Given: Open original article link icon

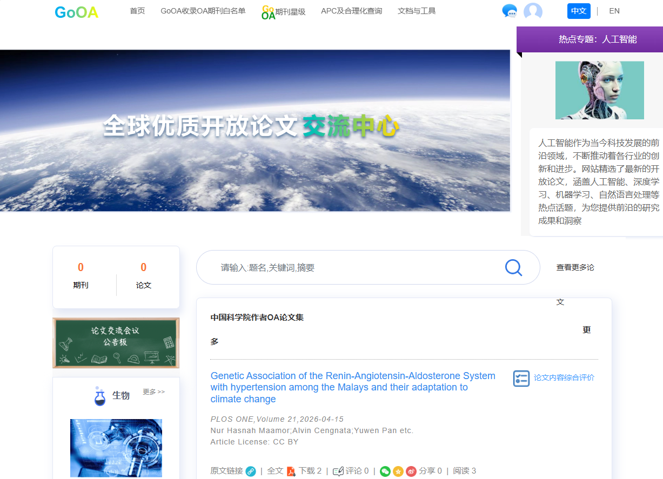Looking at the screenshot, I should pyautogui.click(x=251, y=471).
